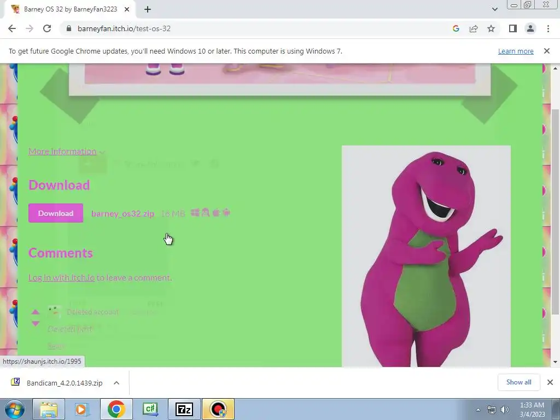The width and height of the screenshot is (560, 420).
Task: Open the C# application in taskbar
Action: click(x=150, y=409)
